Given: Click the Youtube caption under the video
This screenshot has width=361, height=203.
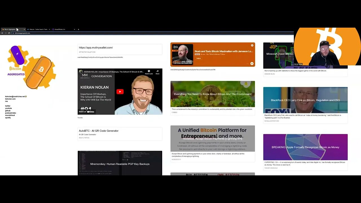Looking at the screenshot, I should (80, 118).
